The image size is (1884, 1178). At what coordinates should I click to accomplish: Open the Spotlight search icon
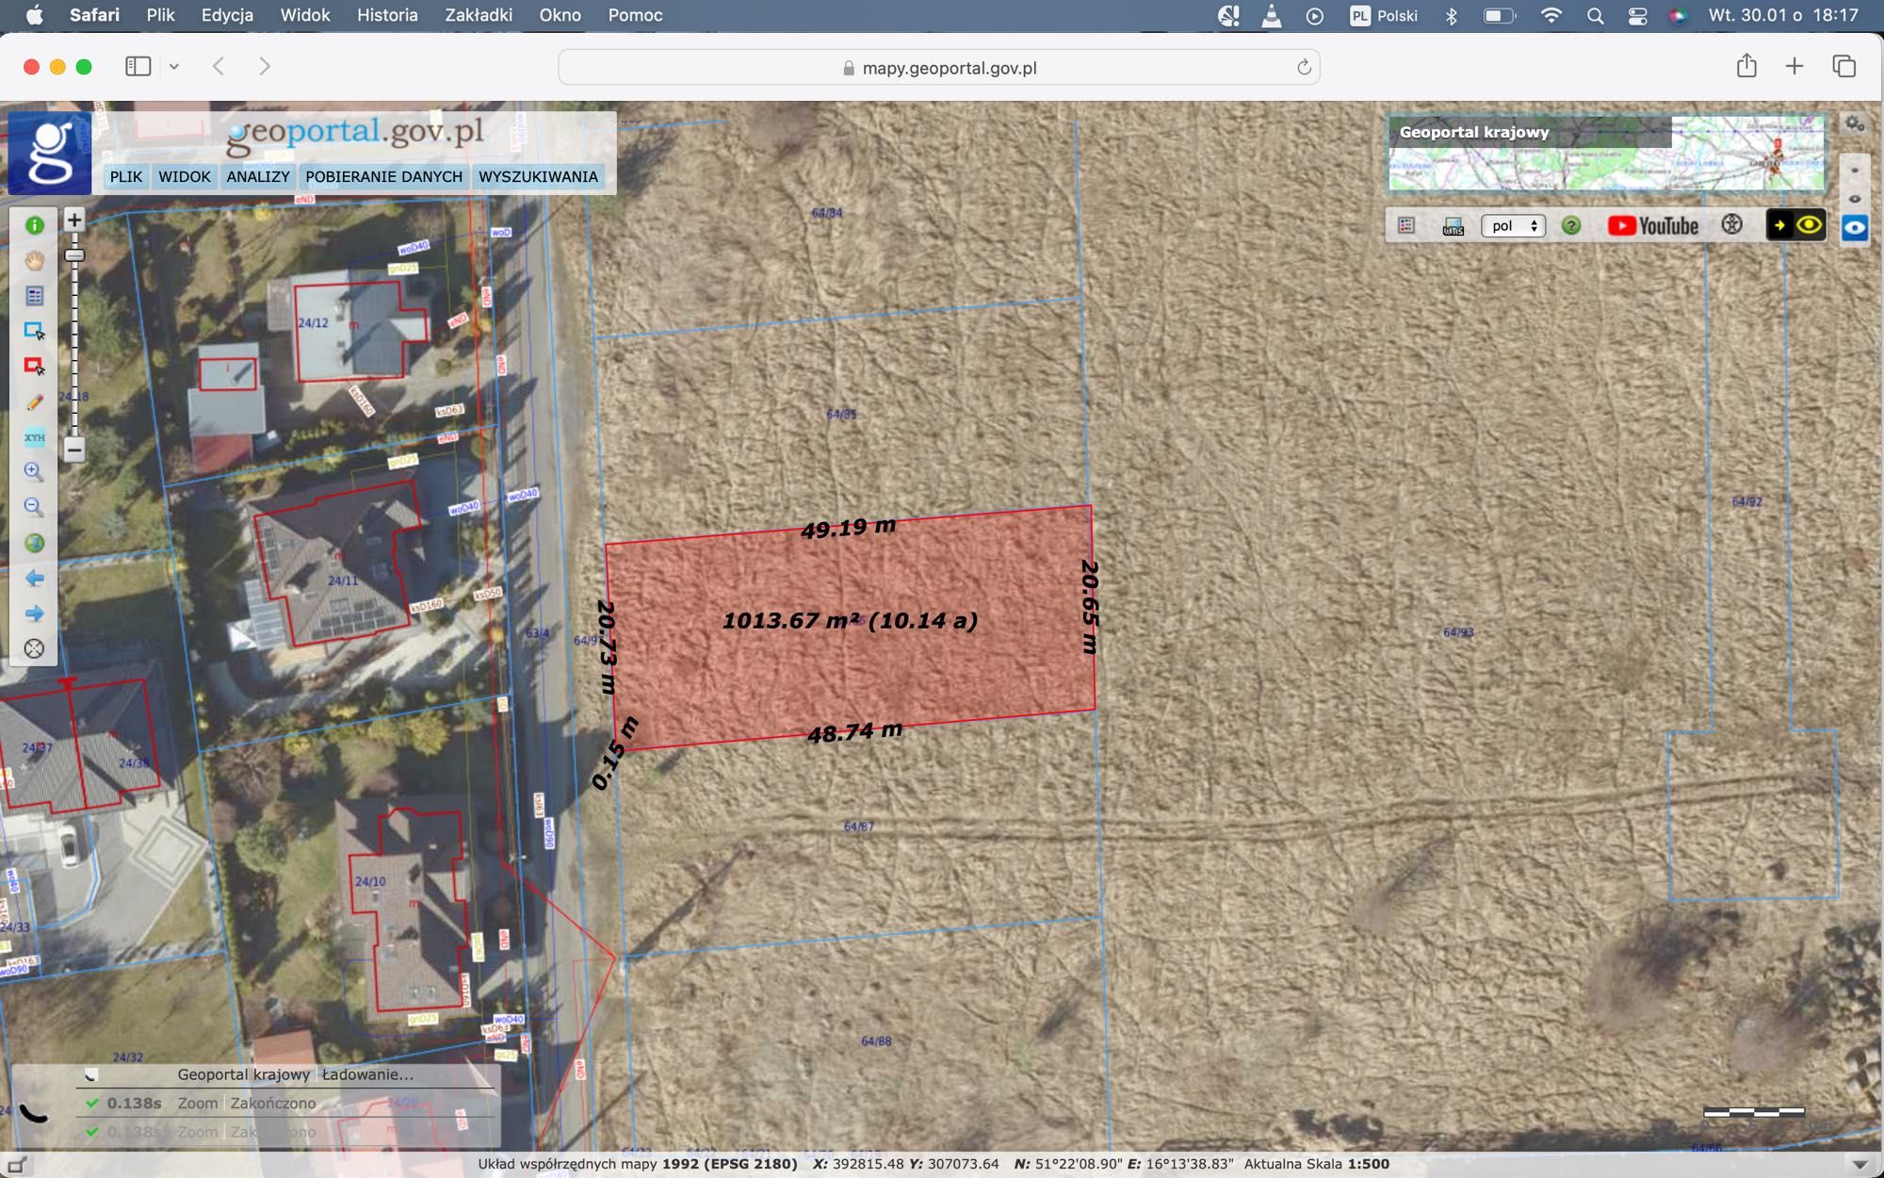[x=1595, y=16]
